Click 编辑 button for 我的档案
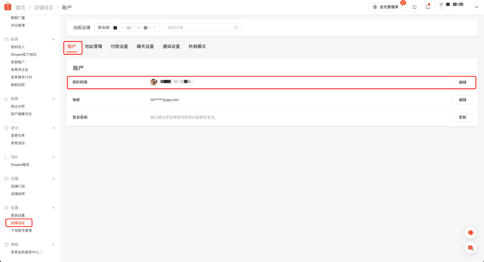Viewport: 484px width, 262px height. tap(463, 82)
